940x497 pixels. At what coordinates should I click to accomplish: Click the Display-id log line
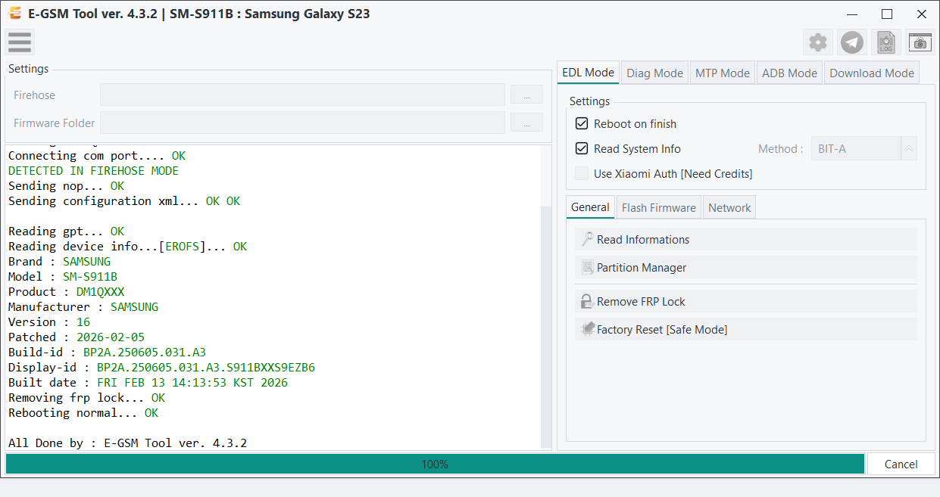click(x=161, y=368)
